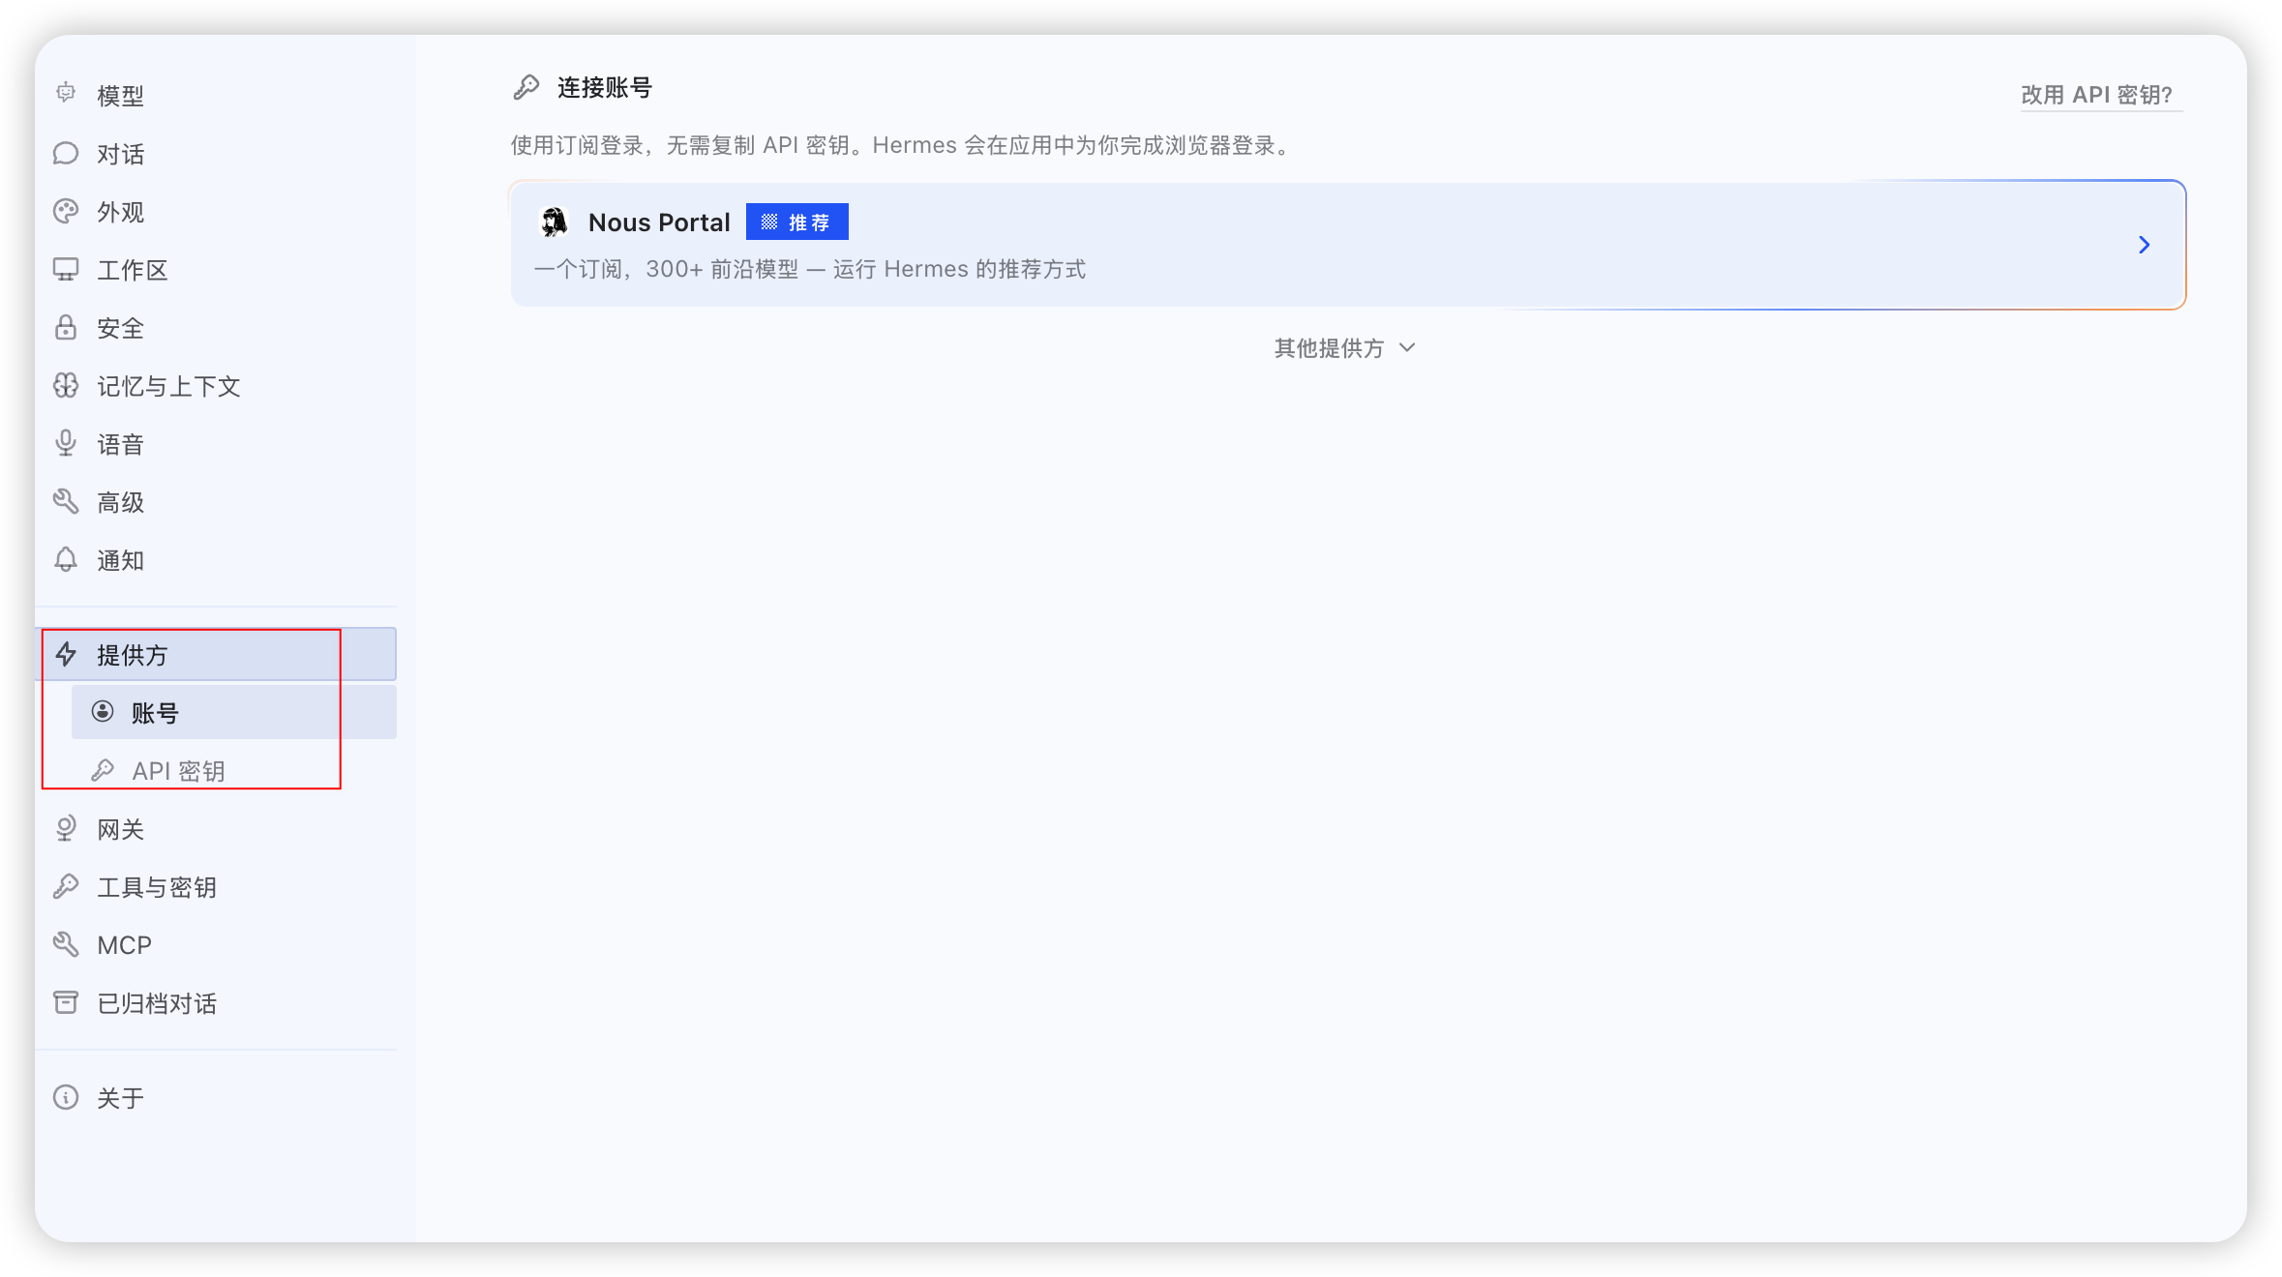Switch to 外观 settings

coord(216,212)
